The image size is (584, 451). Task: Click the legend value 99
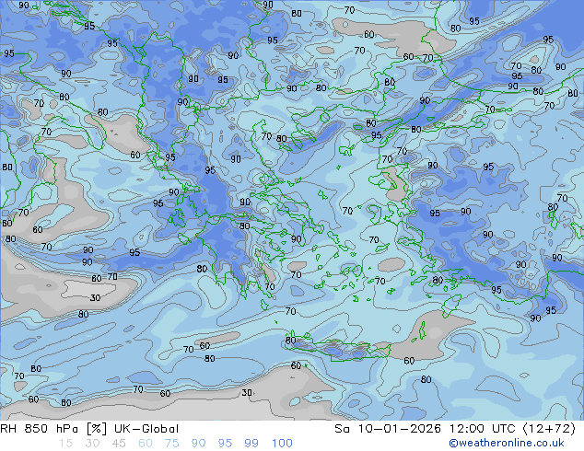pos(251,444)
